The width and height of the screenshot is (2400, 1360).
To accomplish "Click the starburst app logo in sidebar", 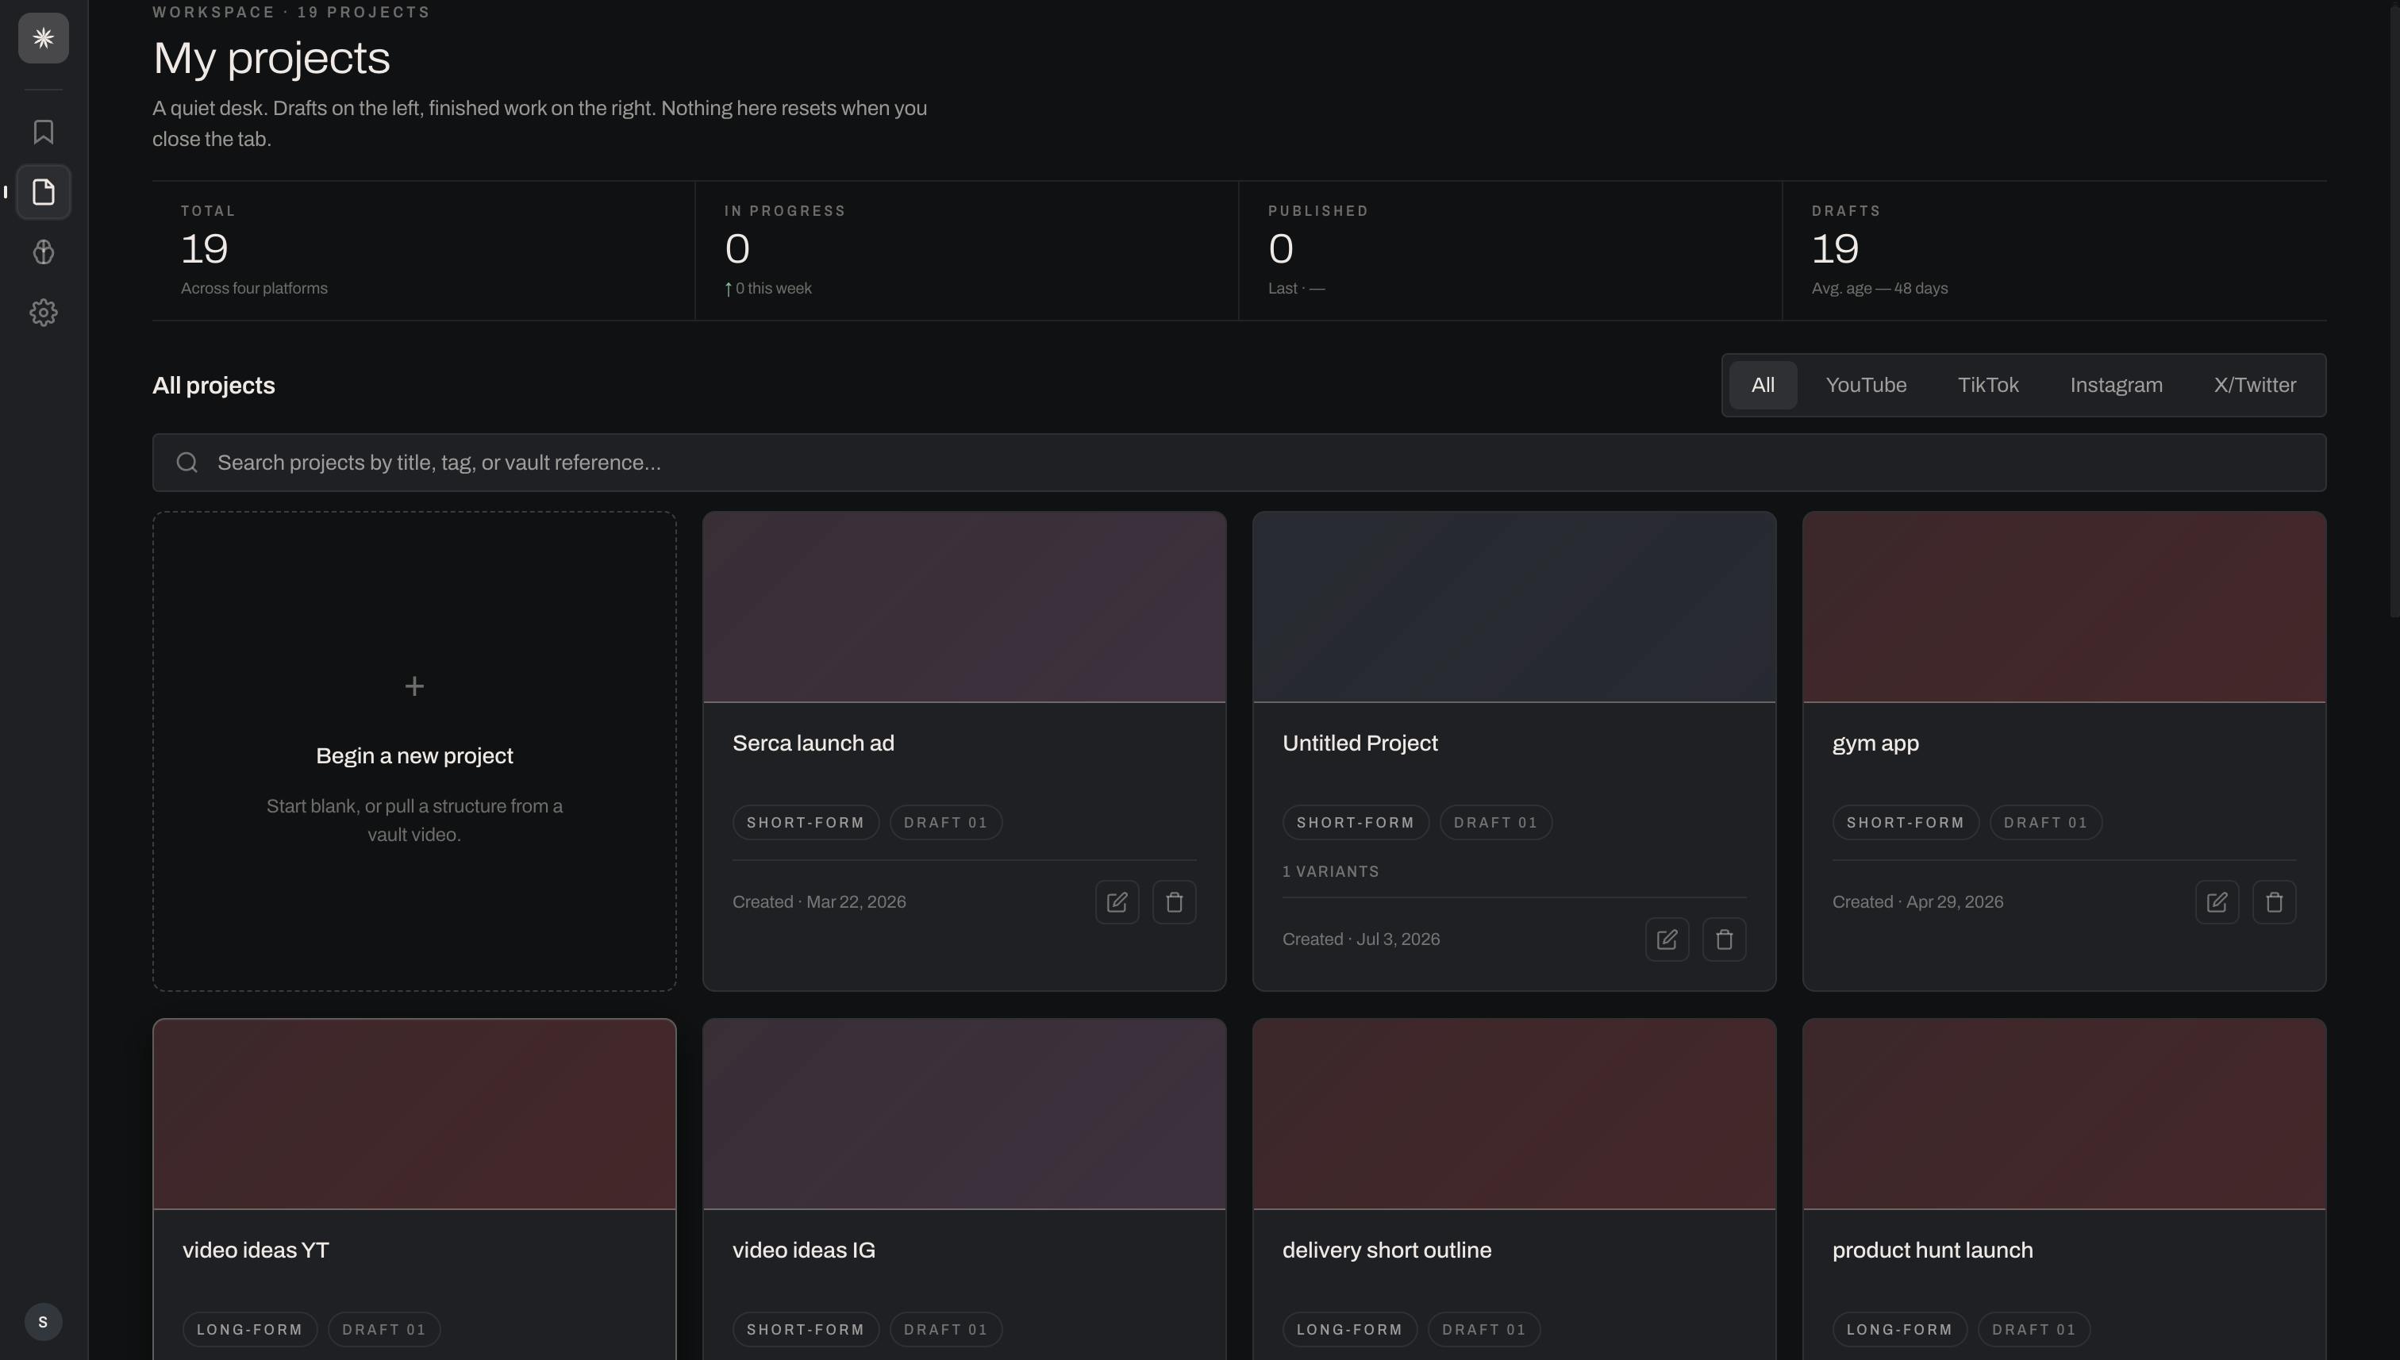I will click(43, 38).
